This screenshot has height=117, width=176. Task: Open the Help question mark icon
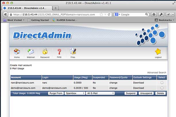(59, 51)
